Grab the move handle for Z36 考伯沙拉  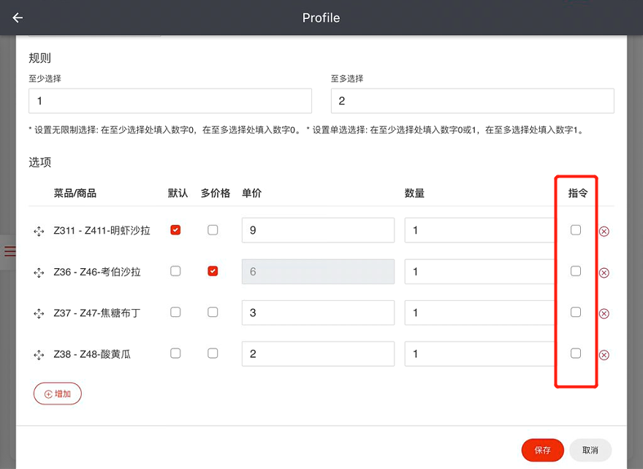click(x=39, y=272)
